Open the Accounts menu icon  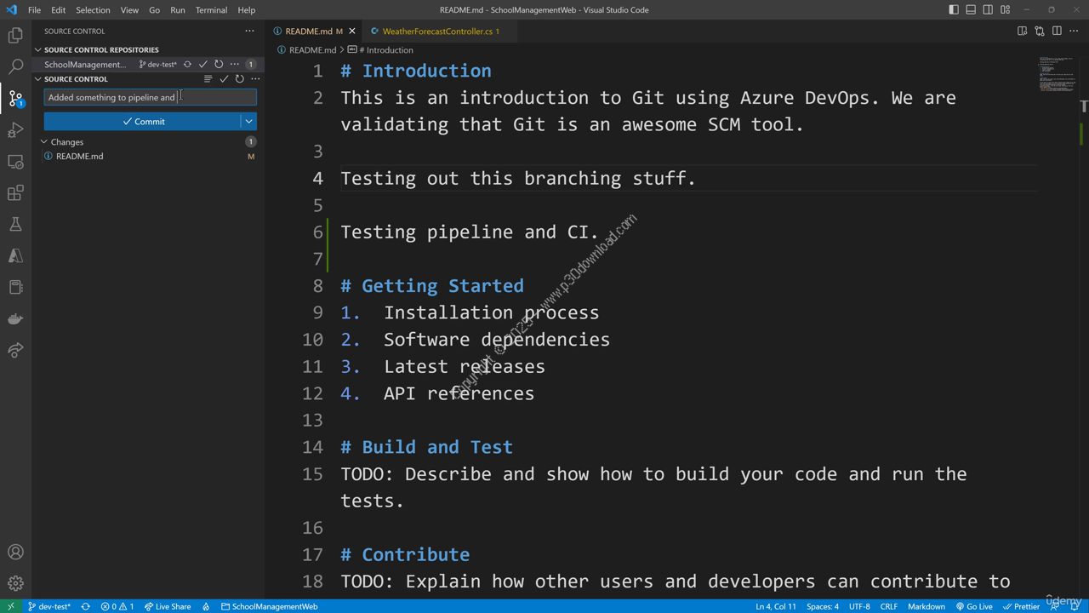[x=15, y=552]
